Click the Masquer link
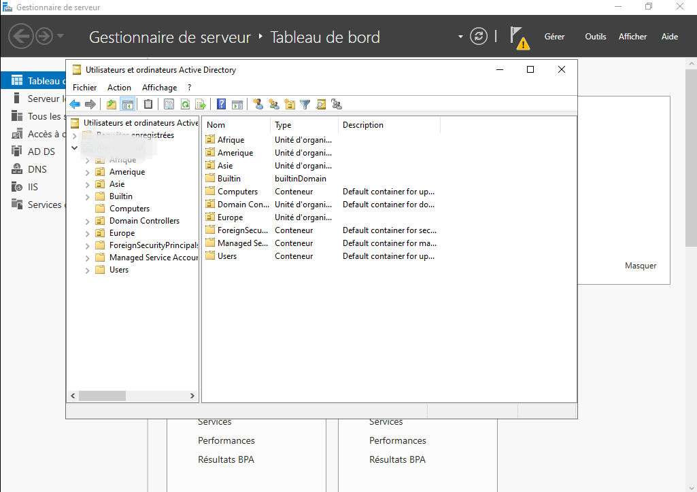This screenshot has width=697, height=492. pos(641,266)
